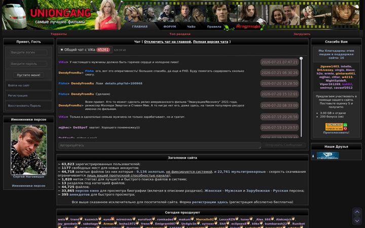
Task: Click the mug icon next to romkaded
Action: (x=175, y=219)
